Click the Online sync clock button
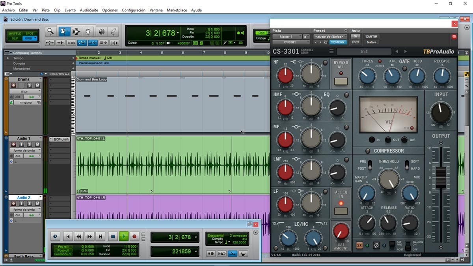473x266 pixels. pyautogui.click(x=56, y=236)
